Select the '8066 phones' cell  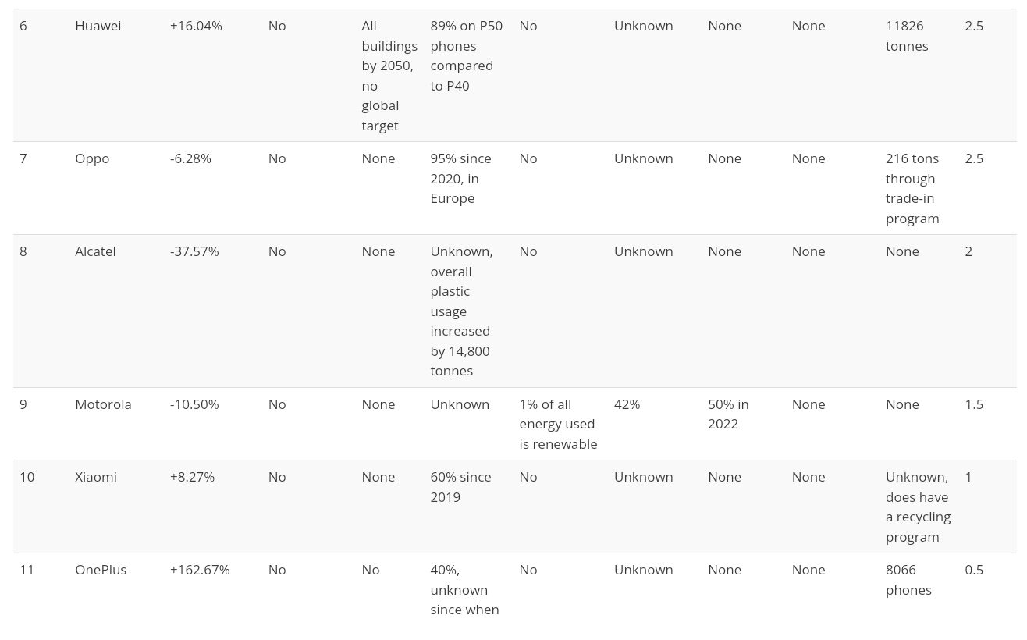tap(908, 580)
